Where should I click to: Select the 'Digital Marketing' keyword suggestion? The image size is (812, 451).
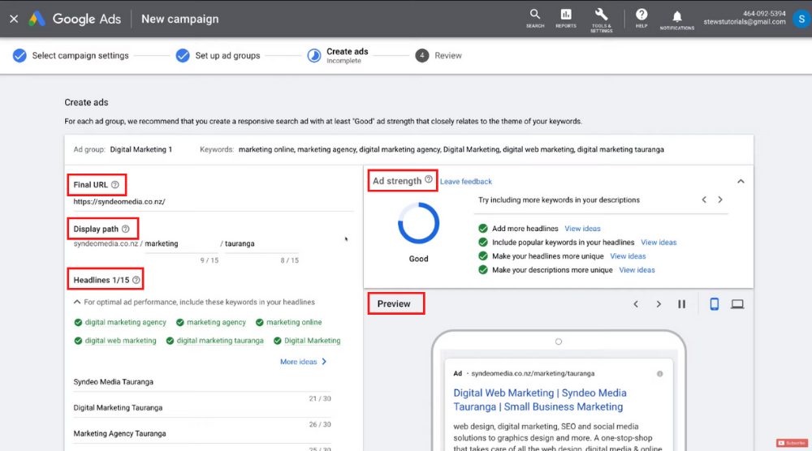(x=307, y=341)
